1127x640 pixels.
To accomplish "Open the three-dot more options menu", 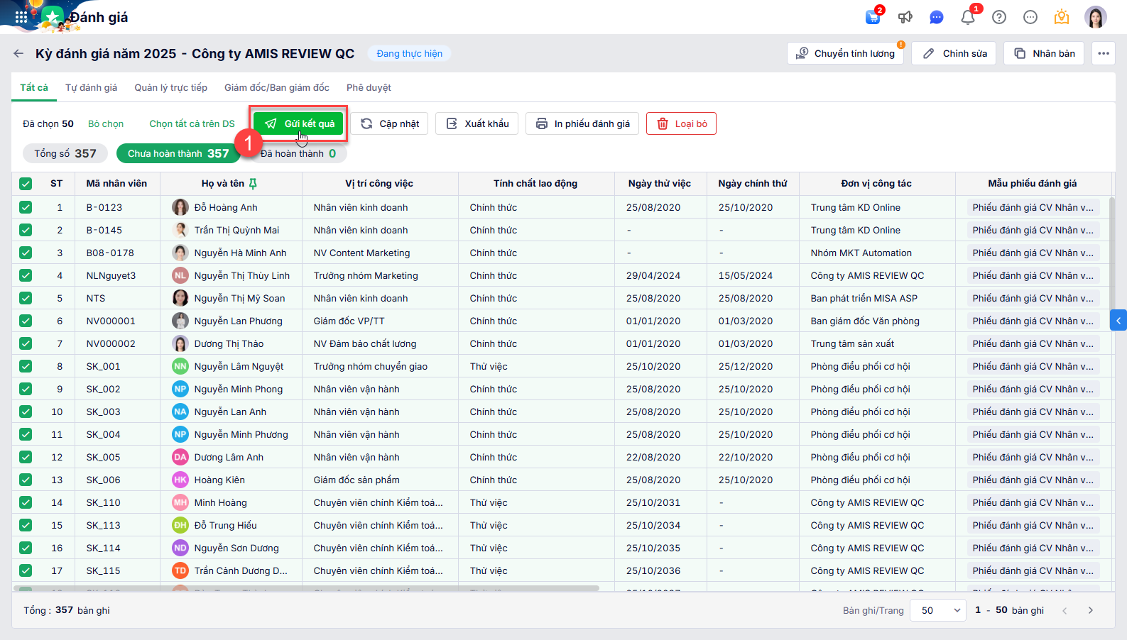I will coord(1103,53).
